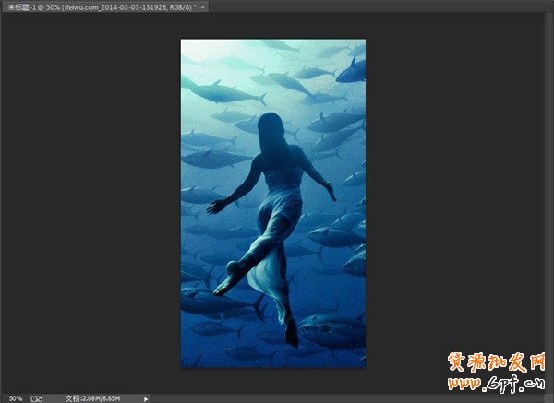Expand the status bar info arrow menu
The image size is (554, 403).
pos(146,397)
